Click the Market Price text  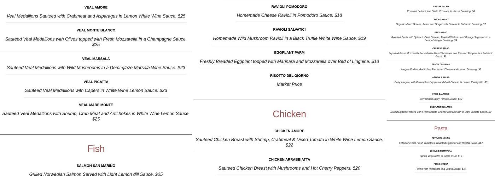289,84
